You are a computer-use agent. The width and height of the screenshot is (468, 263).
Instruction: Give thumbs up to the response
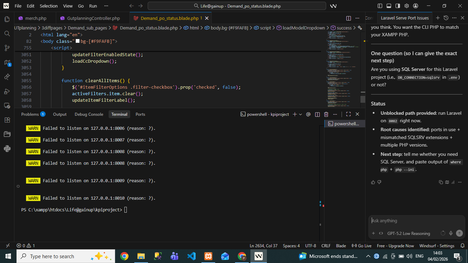(x=373, y=182)
